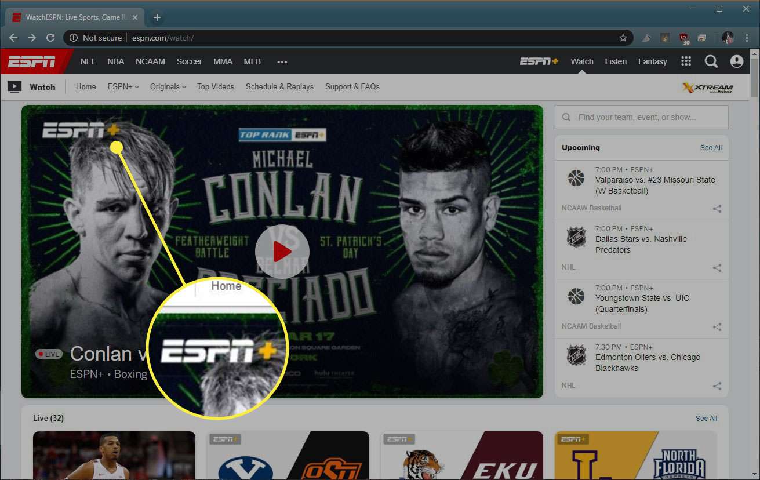Click the ESPN+ logo in top navigation

(539, 61)
